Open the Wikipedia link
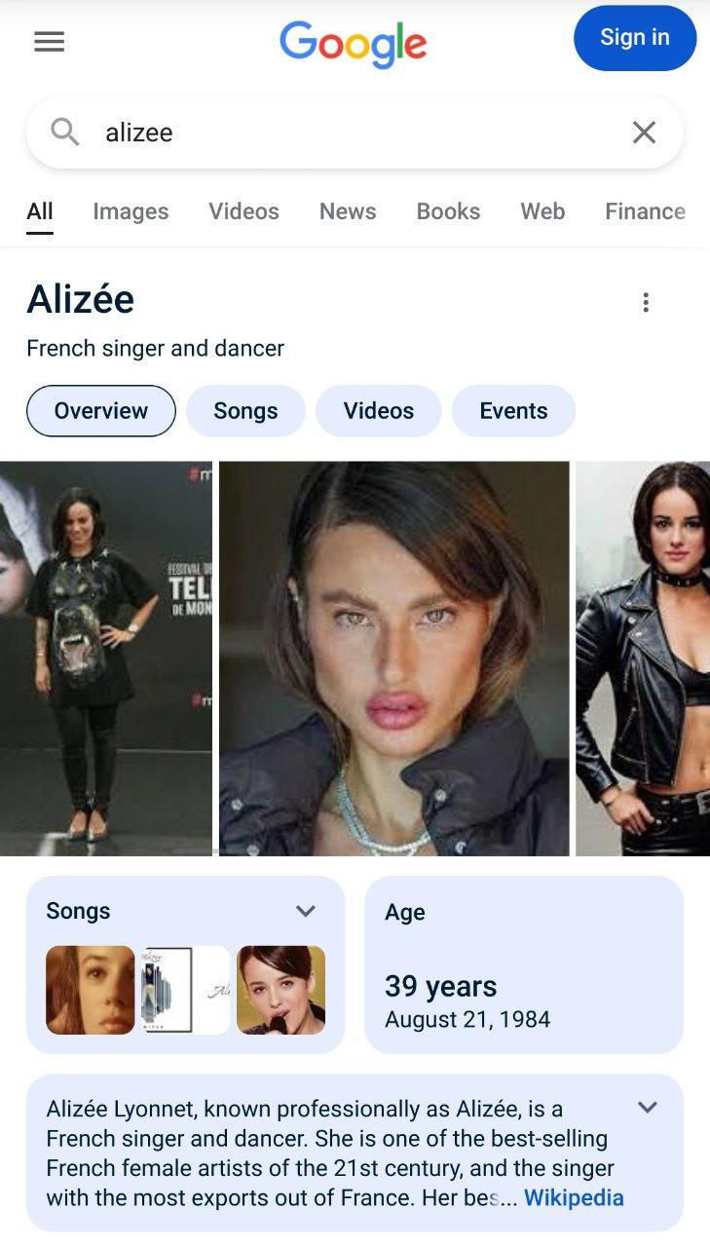The height and width of the screenshot is (1247, 710). [574, 1197]
